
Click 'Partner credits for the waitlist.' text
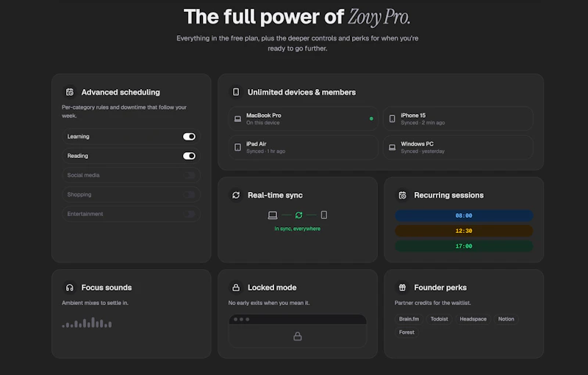433,303
